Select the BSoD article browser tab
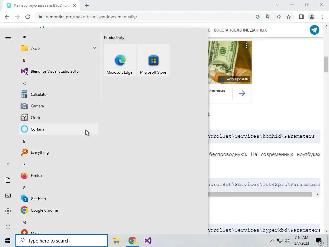 [41, 5]
